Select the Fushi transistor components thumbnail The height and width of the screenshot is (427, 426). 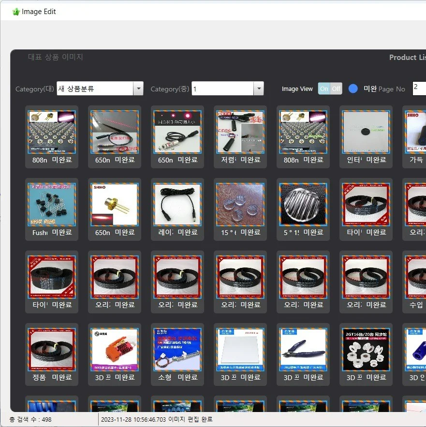(52, 205)
